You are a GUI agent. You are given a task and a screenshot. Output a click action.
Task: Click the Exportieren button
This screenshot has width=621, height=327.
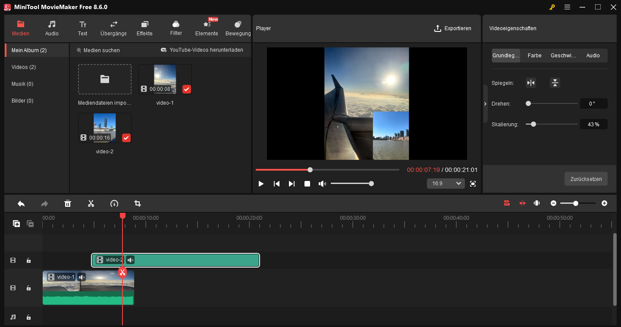[x=453, y=28]
